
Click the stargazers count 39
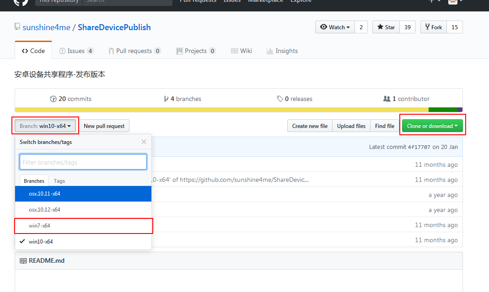tap(408, 27)
